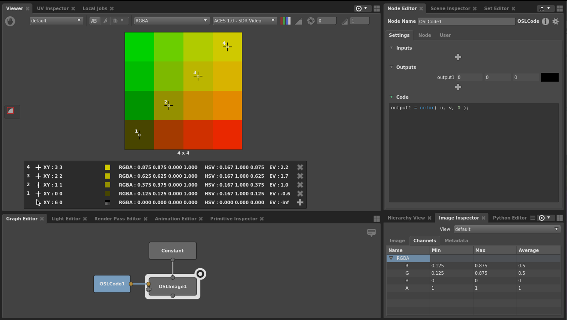Switch to the Metadata tab
The height and width of the screenshot is (320, 567).
[456, 241]
